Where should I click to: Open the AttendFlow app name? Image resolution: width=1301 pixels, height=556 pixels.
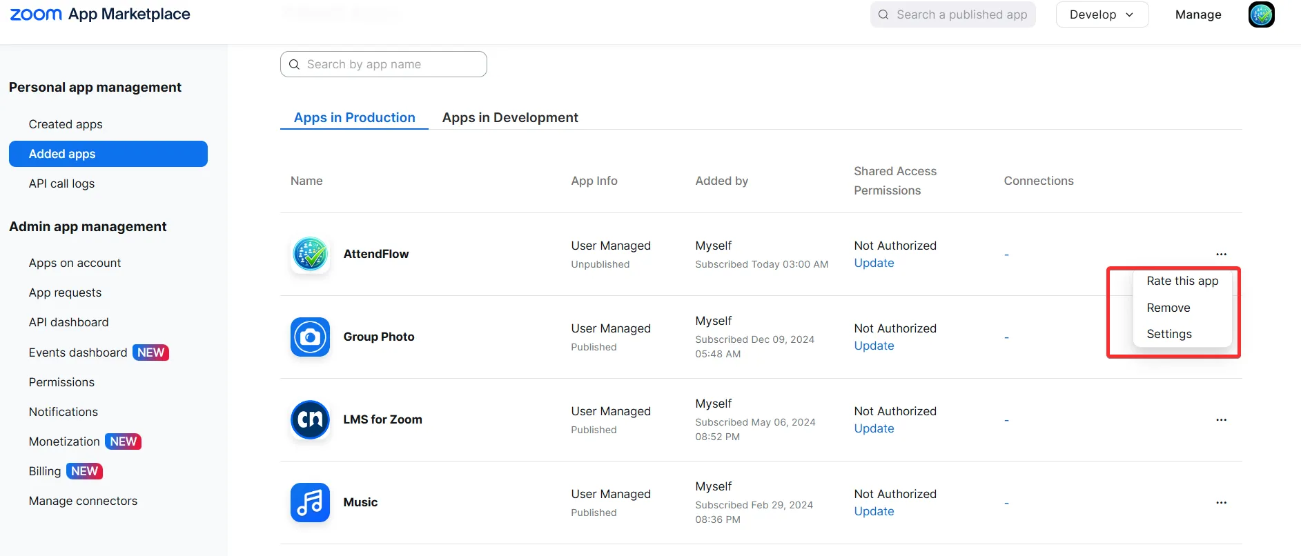click(x=376, y=254)
